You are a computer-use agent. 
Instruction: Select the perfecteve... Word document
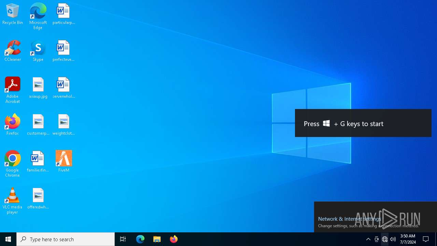click(64, 51)
